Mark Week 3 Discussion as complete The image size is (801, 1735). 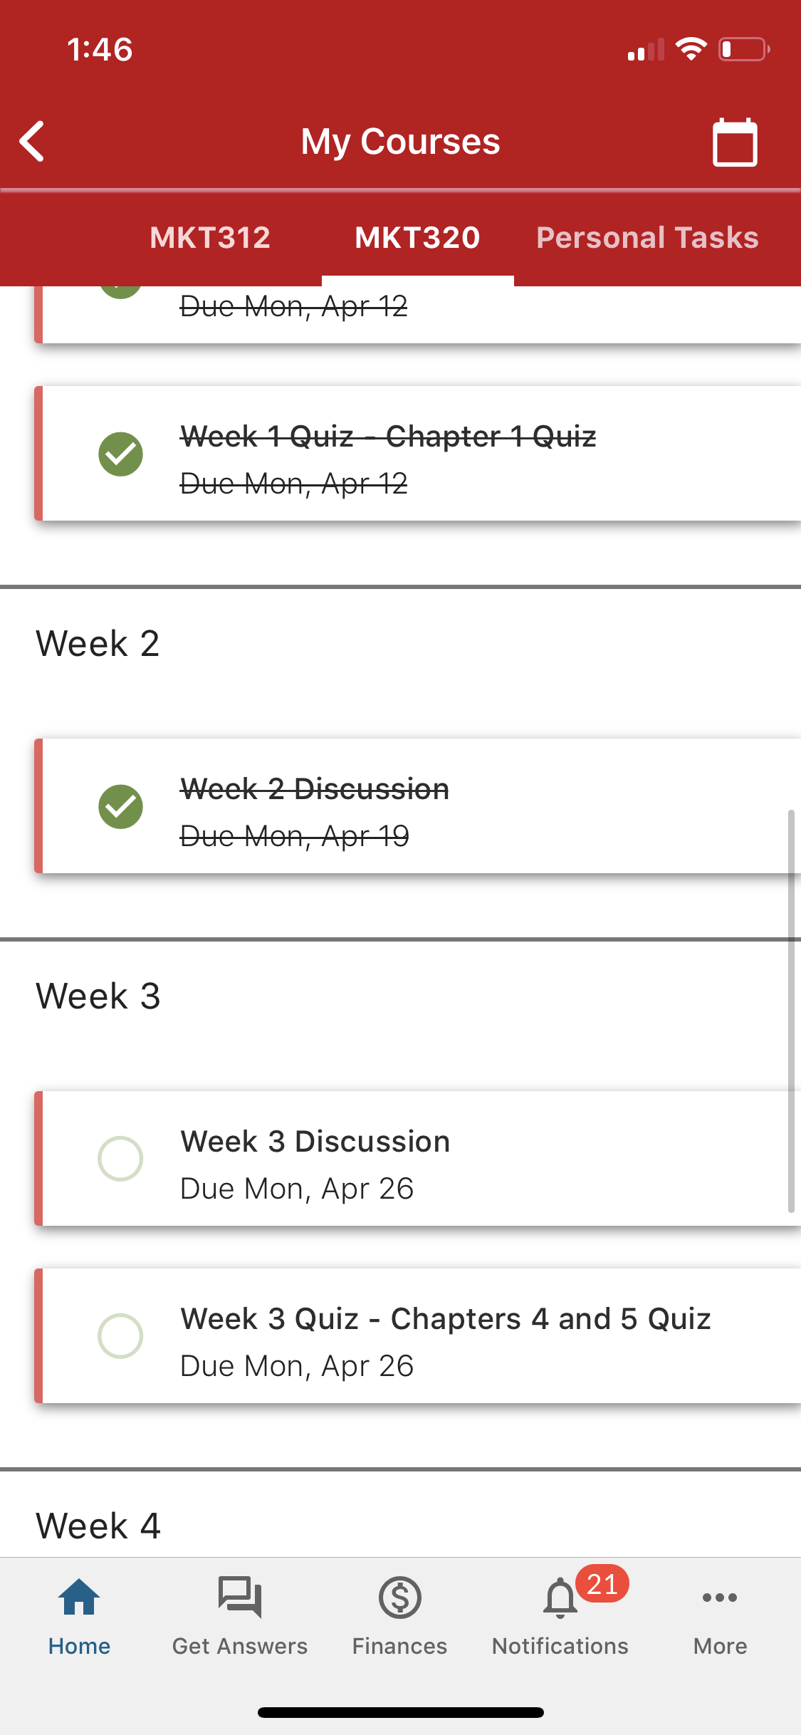(120, 1159)
